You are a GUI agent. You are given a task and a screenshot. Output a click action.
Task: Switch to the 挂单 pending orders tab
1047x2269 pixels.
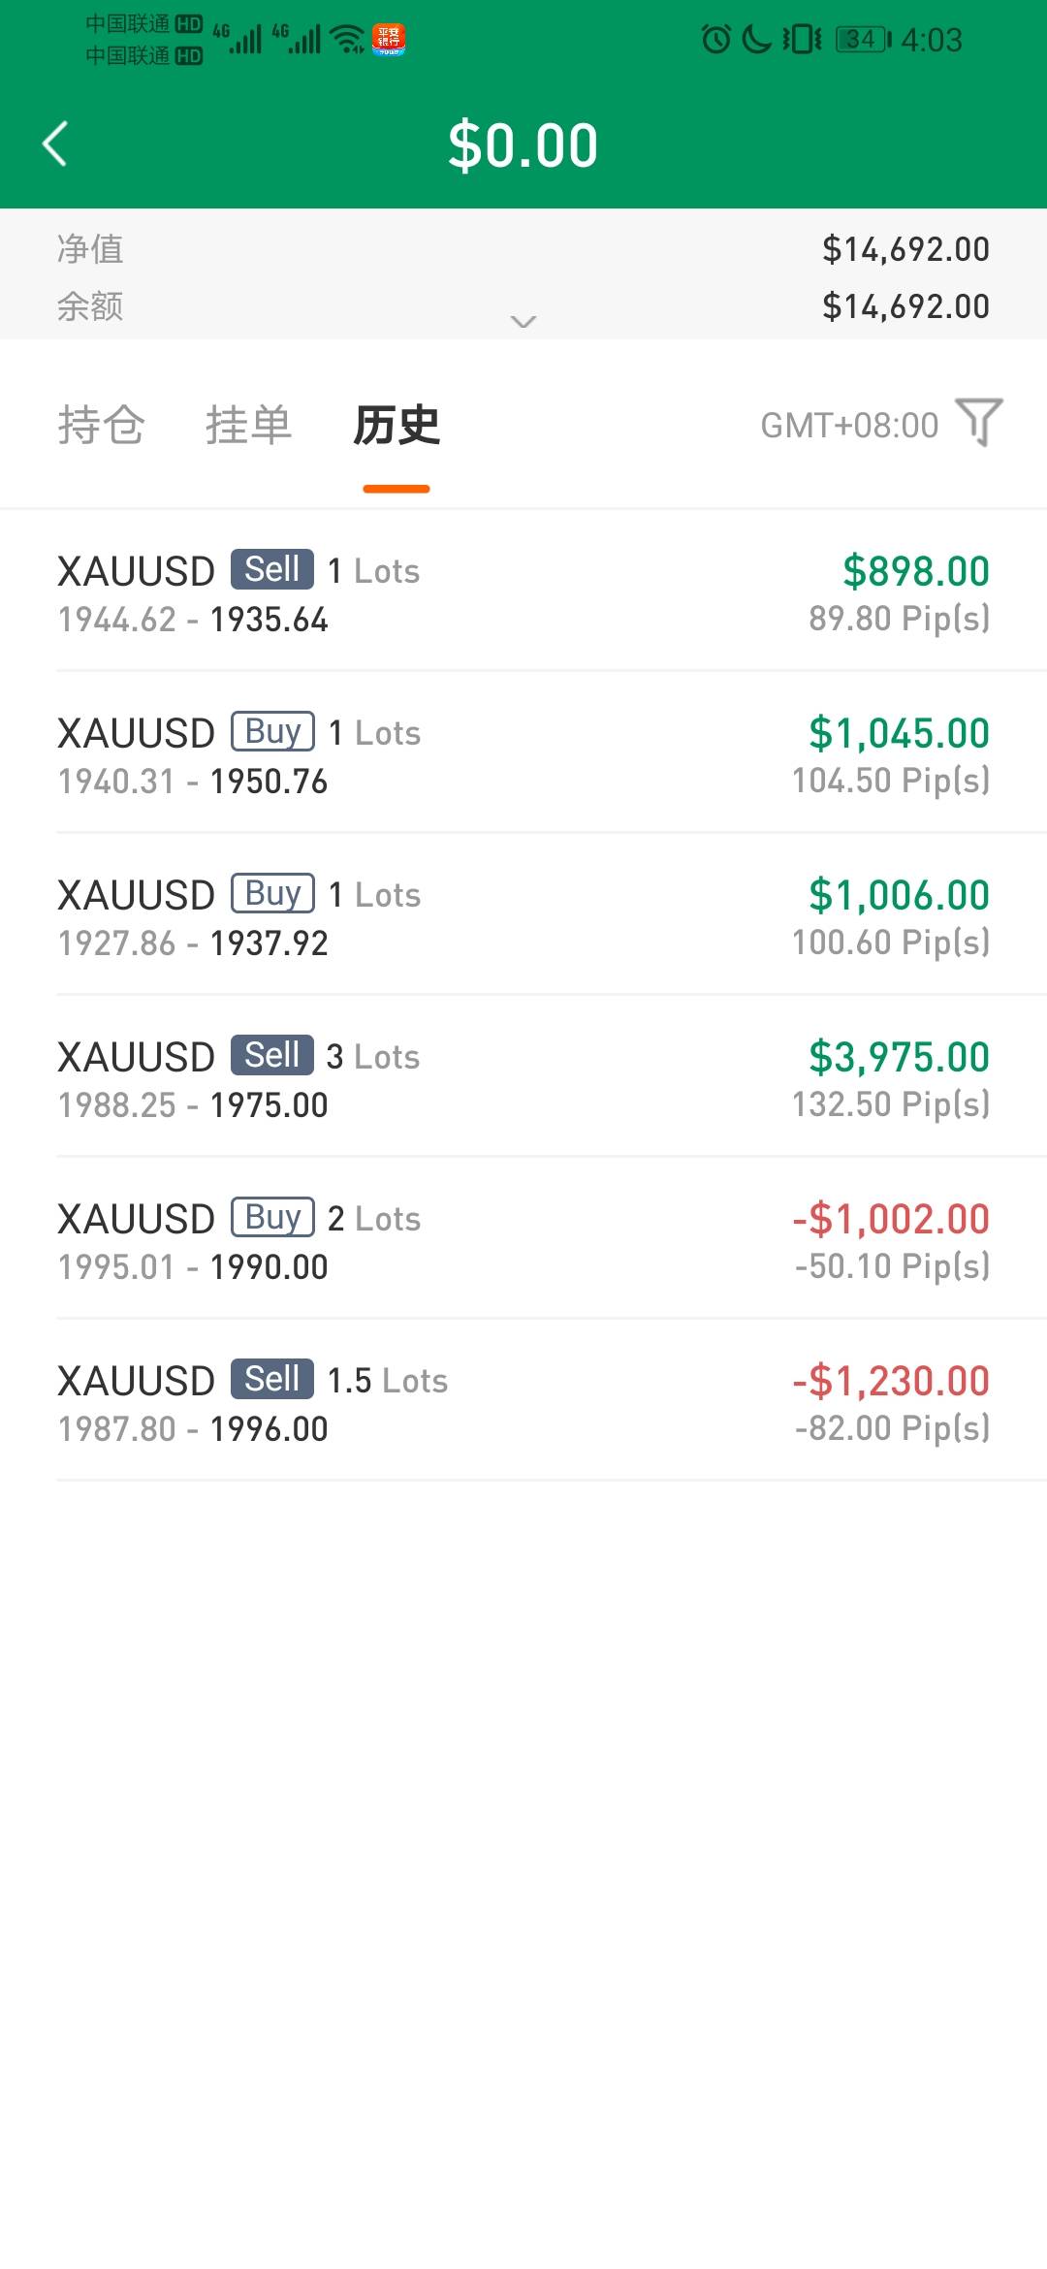tap(248, 425)
